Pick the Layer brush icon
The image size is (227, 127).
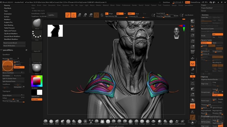(153, 122)
